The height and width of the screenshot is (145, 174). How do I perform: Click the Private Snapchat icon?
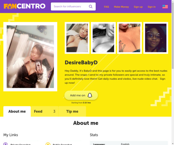pos(6,144)
